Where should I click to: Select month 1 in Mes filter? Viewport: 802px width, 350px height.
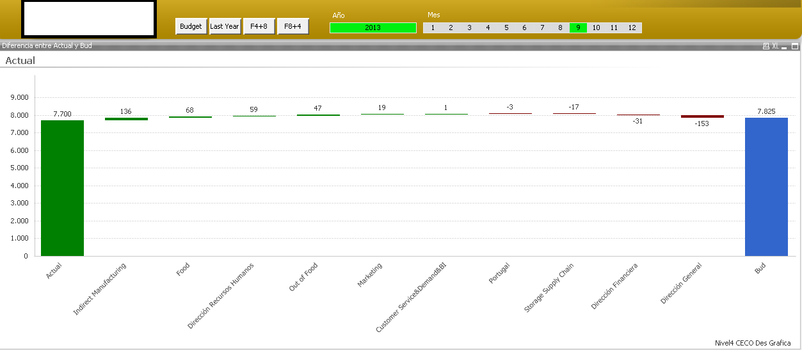pyautogui.click(x=433, y=28)
